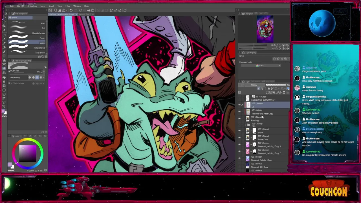Screen dimensions: 361x203
Task: Select the Fill bucket tool
Action: [x=4, y=77]
